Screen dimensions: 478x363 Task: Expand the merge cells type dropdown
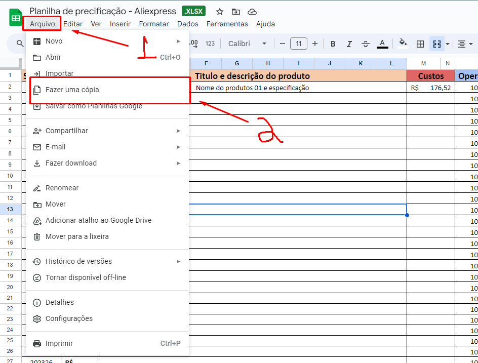pyautogui.click(x=448, y=44)
